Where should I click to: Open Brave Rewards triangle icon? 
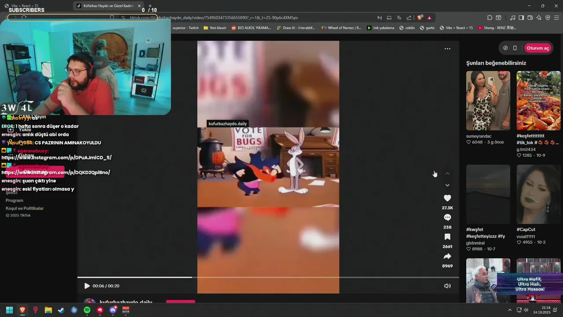pyautogui.click(x=429, y=18)
